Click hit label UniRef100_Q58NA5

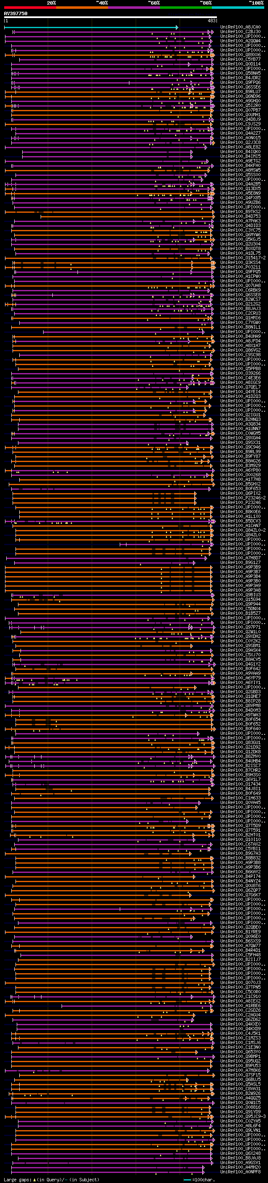[240, 73]
